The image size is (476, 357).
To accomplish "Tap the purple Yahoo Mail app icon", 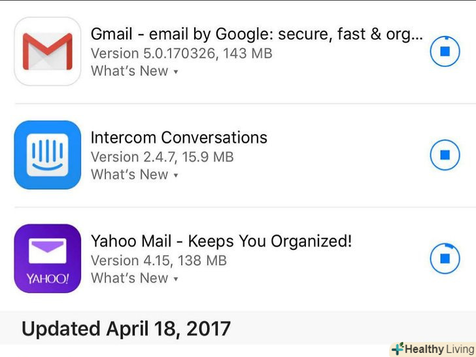I will (48, 258).
